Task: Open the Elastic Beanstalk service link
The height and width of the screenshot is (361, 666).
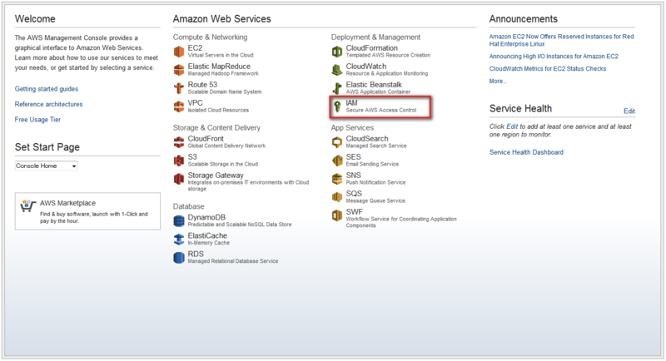Action: tap(374, 84)
